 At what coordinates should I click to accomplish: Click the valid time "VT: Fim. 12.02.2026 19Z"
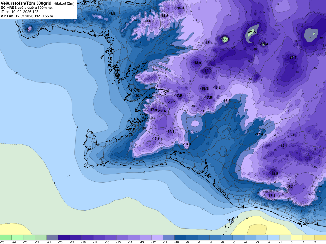point(21,16)
